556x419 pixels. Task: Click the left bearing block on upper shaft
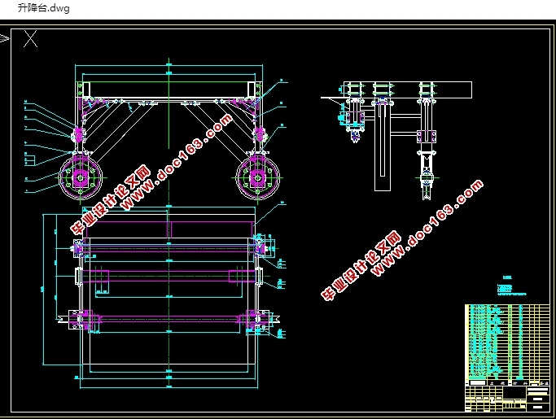pos(79,248)
